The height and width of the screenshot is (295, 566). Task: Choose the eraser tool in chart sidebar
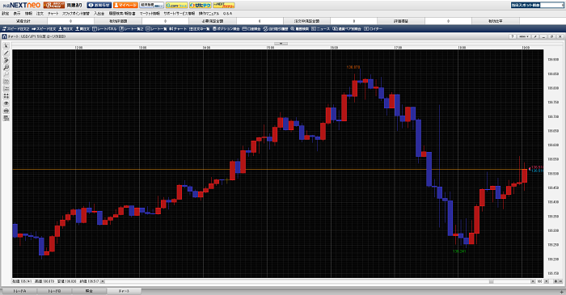tap(6, 61)
